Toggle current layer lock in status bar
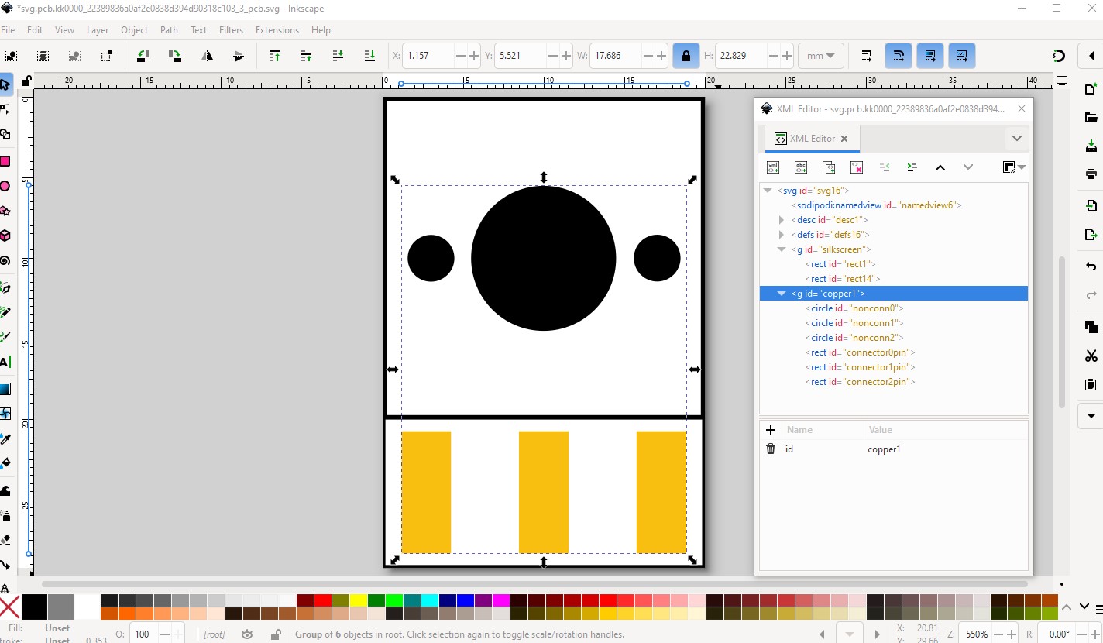The image size is (1103, 643). pos(275,634)
